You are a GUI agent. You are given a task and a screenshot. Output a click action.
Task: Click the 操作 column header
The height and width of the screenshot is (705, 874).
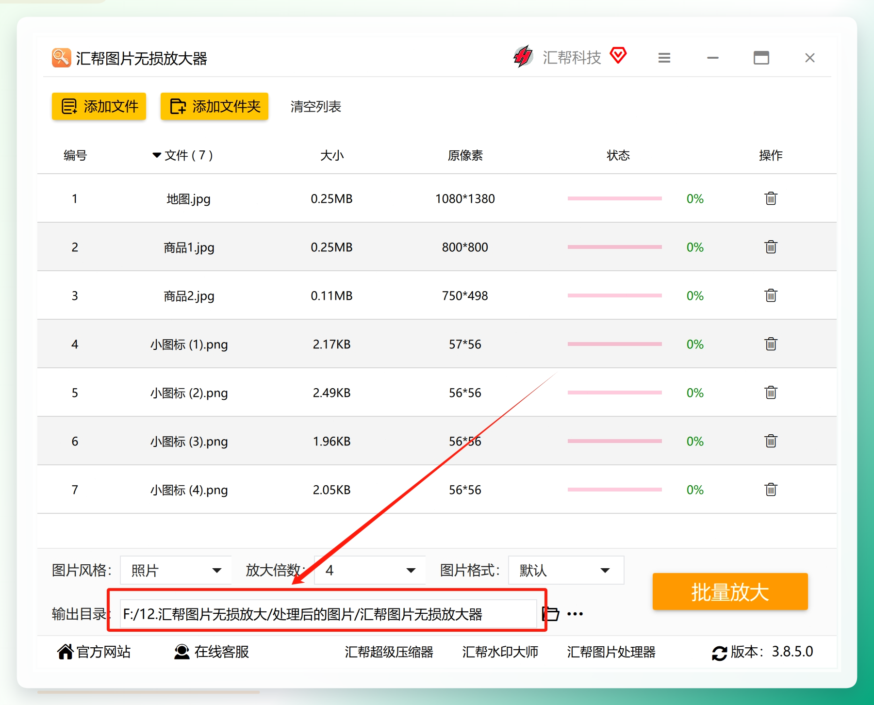tap(771, 155)
